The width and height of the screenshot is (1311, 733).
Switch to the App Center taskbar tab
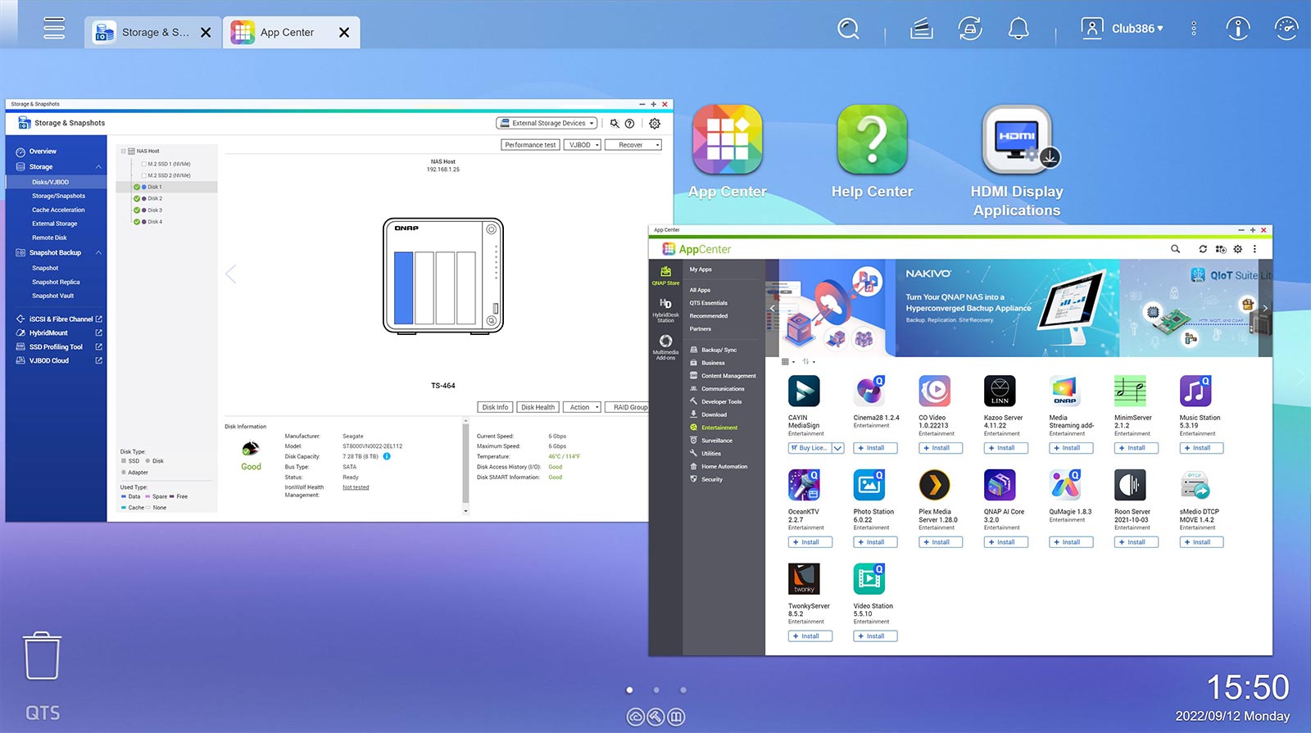pyautogui.click(x=292, y=32)
